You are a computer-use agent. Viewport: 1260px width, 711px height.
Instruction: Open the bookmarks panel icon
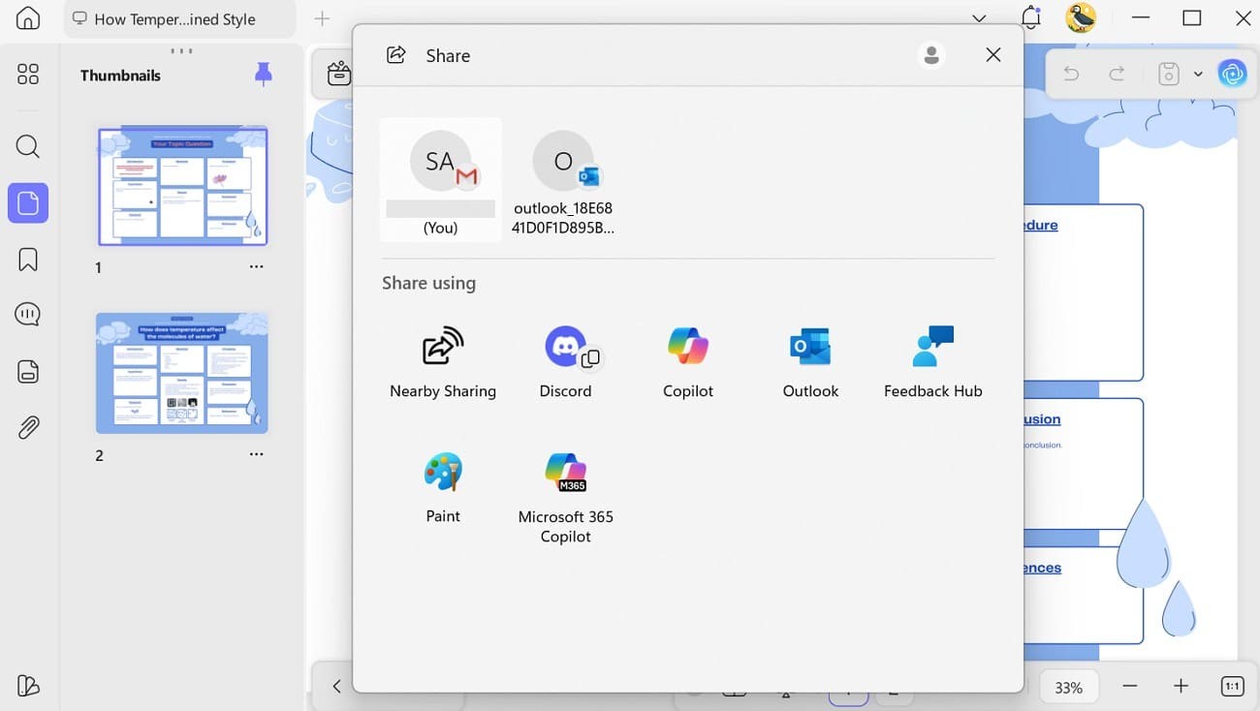28,260
